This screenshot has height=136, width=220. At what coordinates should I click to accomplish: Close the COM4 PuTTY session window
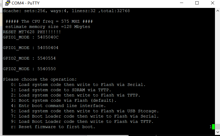[213, 3]
